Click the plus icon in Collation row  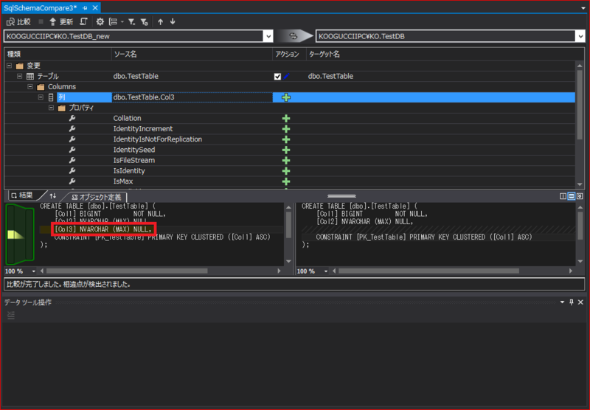(x=286, y=119)
